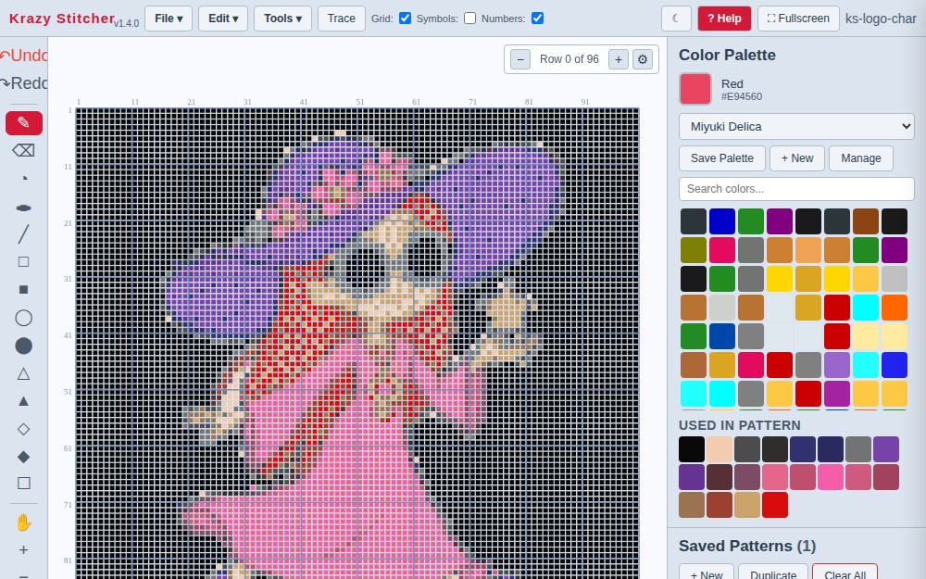Click the Manage palette button
The width and height of the screenshot is (926, 579).
[x=860, y=158]
